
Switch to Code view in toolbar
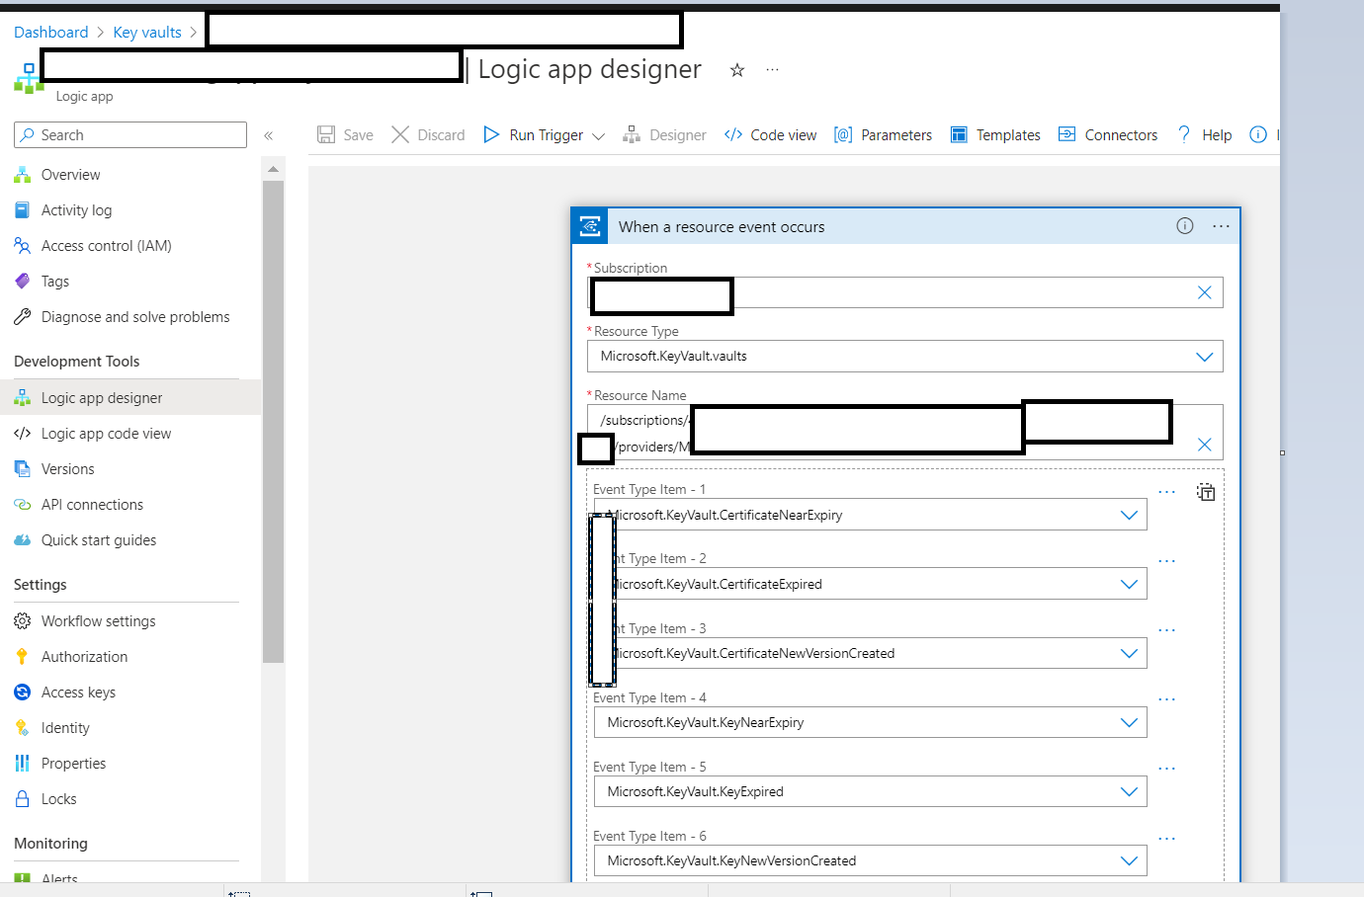[x=770, y=135]
